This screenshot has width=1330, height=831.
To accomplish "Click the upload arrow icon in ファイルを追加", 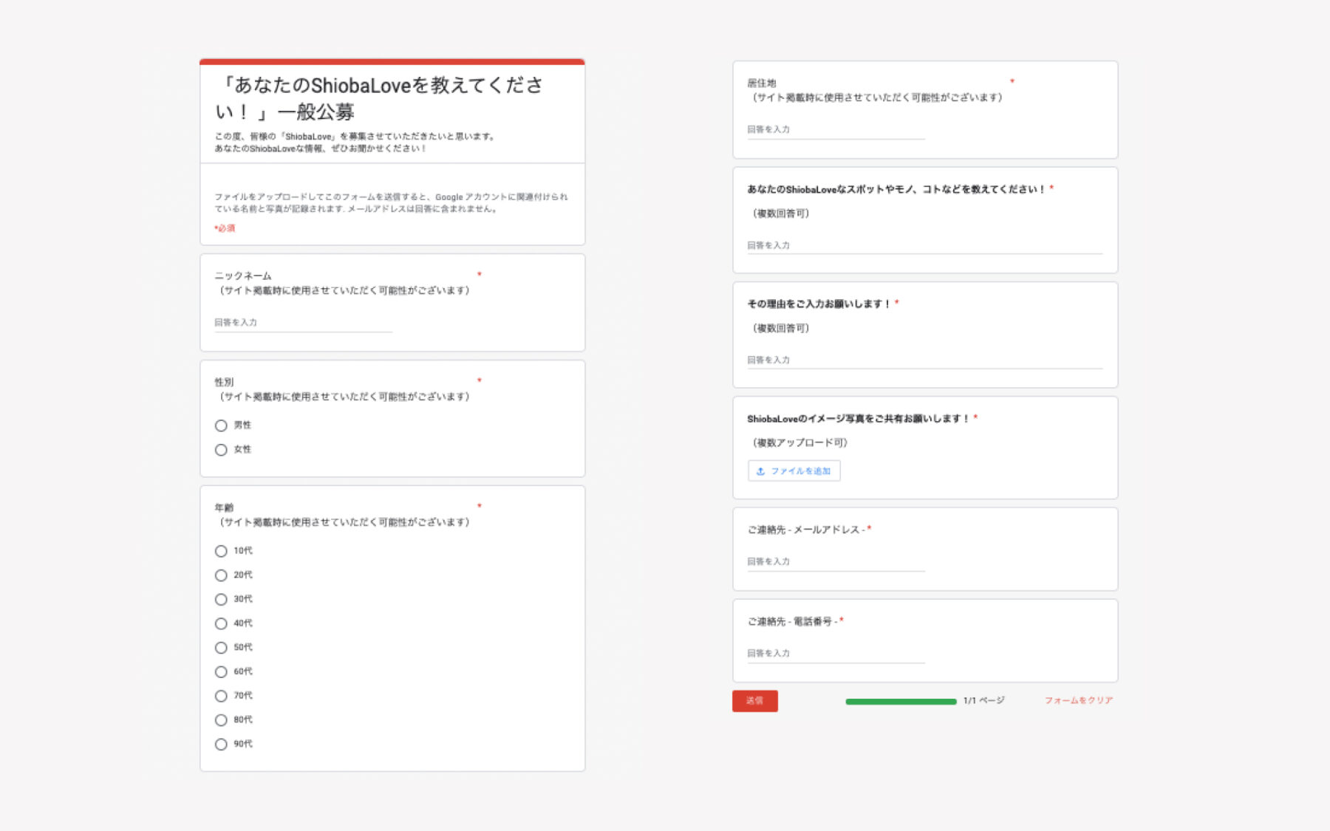I will tap(760, 471).
